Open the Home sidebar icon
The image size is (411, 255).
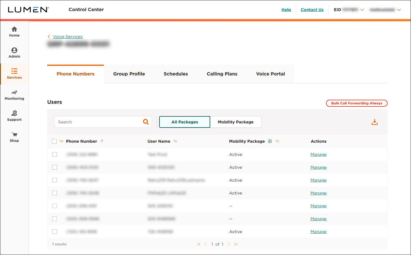point(14,31)
